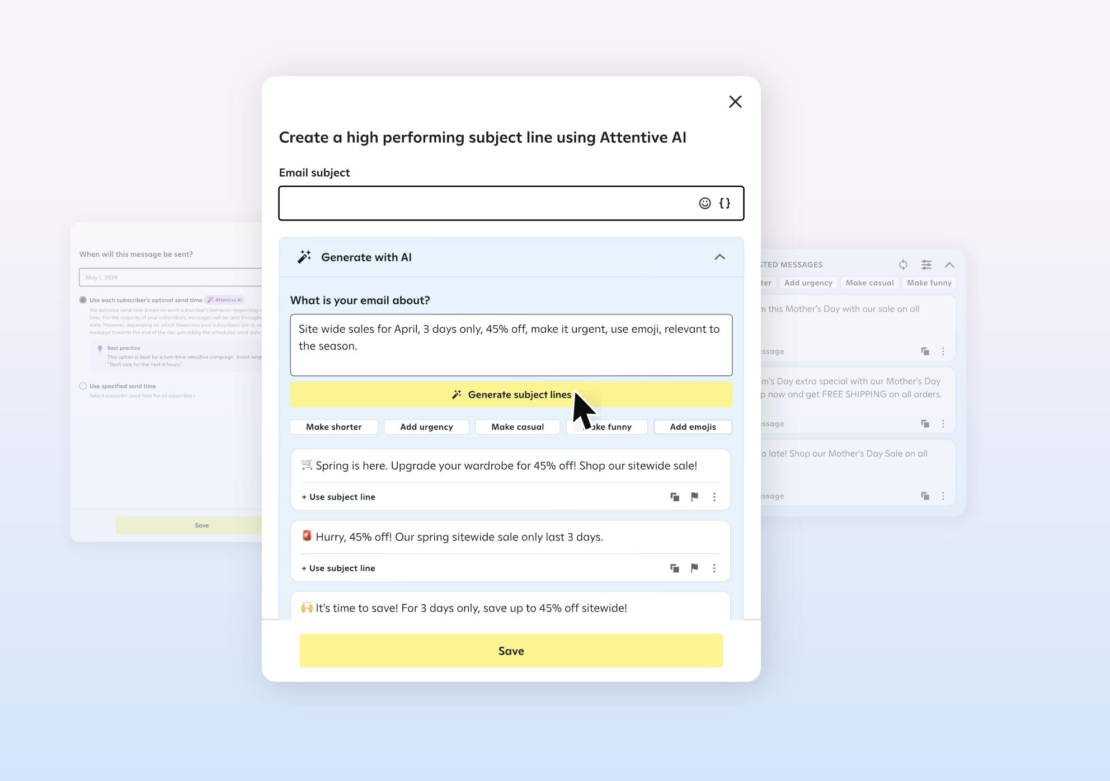Copy the first Mother's Day suggested message
1110x781 pixels.
[x=925, y=351]
